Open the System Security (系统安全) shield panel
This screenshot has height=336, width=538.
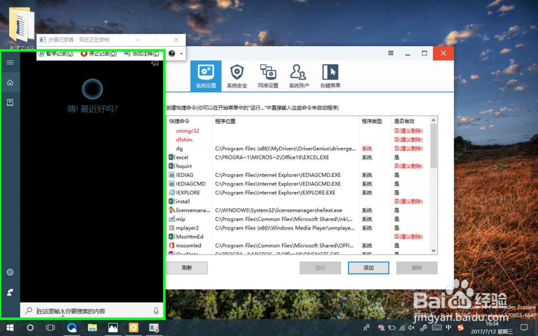[237, 75]
